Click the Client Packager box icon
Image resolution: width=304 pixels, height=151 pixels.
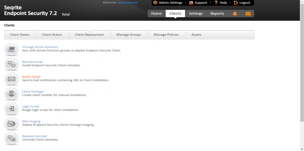click(x=12, y=94)
